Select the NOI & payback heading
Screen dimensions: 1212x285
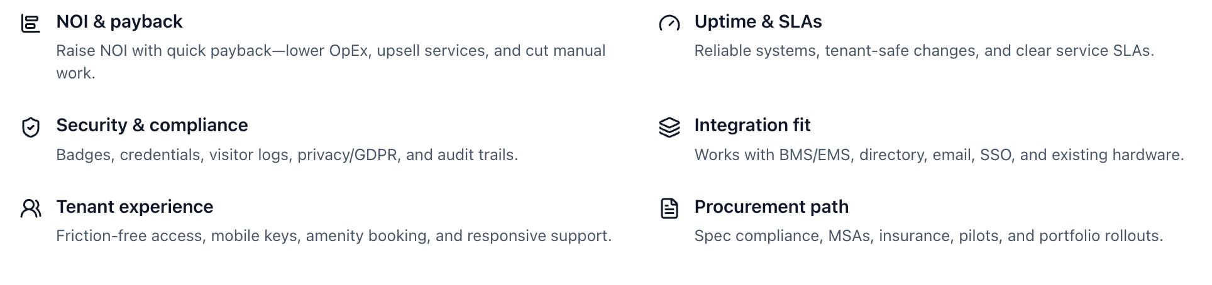point(119,22)
